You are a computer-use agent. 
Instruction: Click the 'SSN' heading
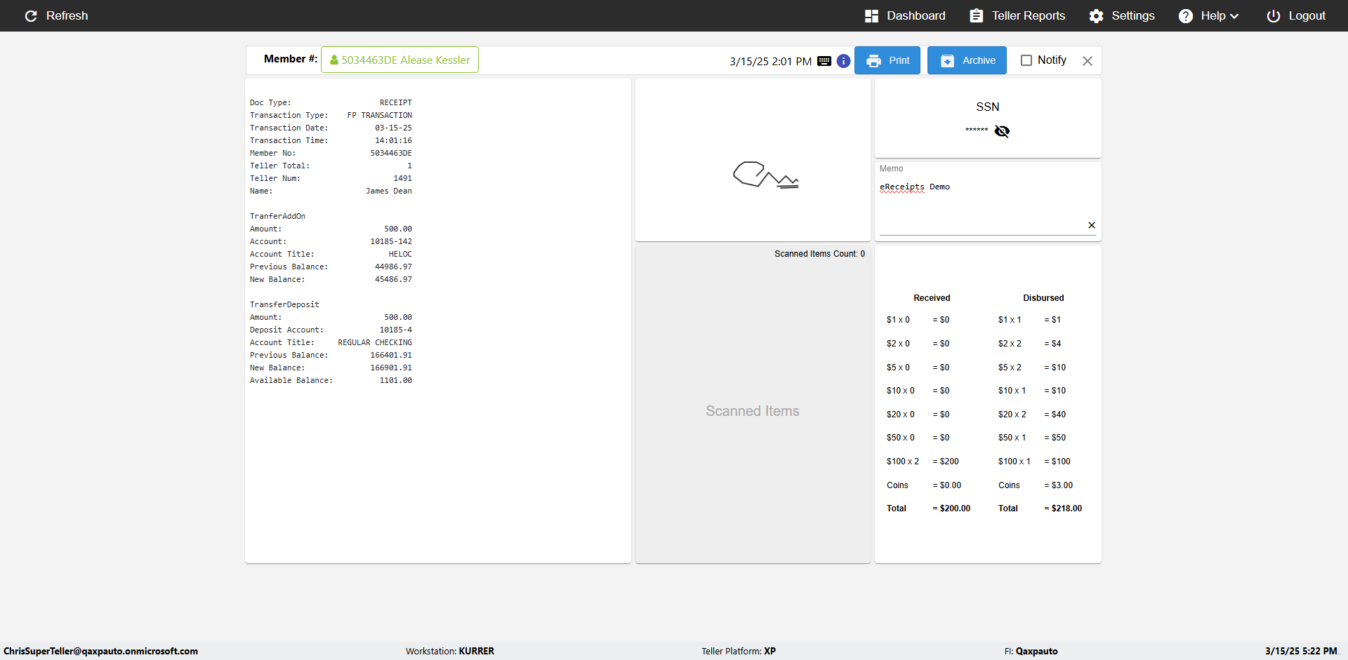988,107
